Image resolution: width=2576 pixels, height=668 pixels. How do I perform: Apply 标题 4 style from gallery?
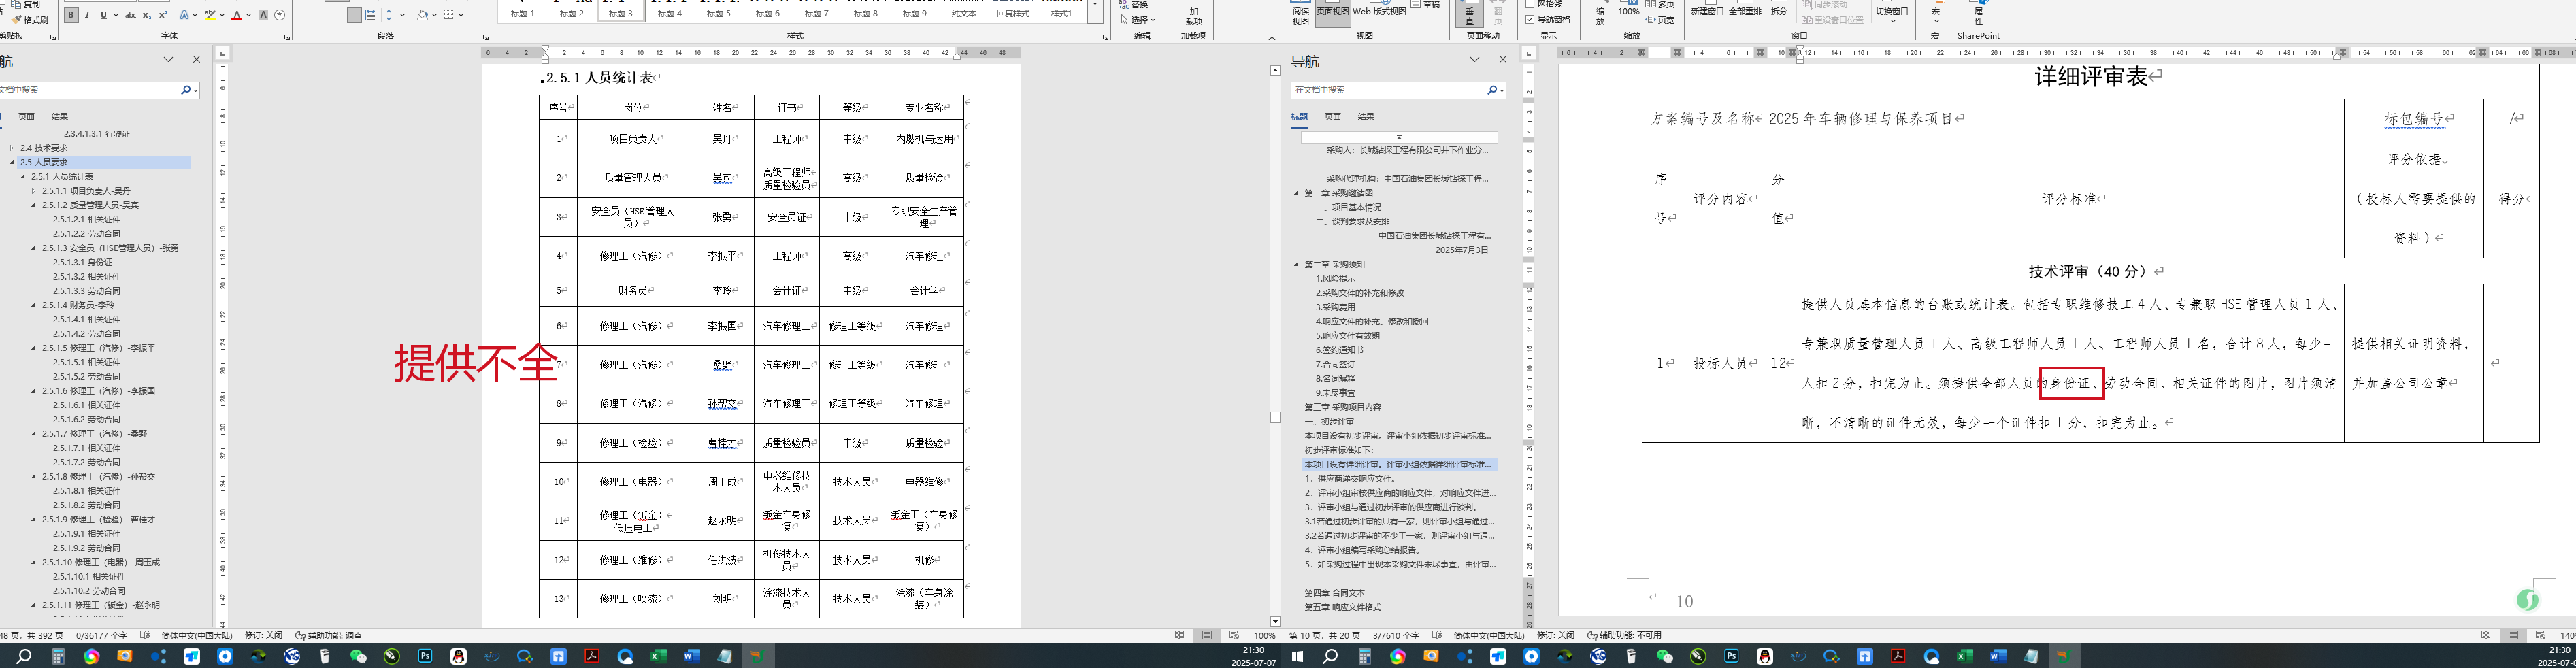coord(670,12)
